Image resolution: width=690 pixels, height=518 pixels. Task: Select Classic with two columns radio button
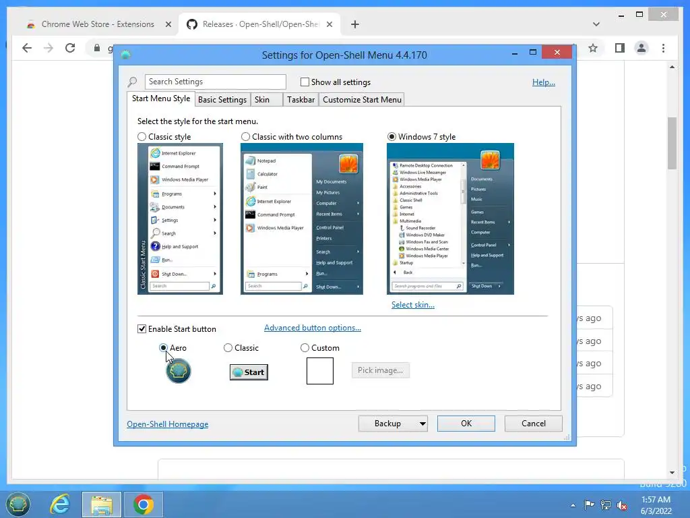[x=245, y=137]
